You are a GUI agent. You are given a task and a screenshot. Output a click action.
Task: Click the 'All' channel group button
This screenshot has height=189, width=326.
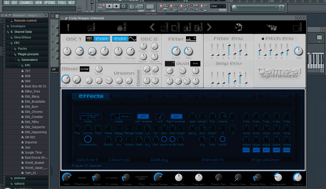click(54, 69)
